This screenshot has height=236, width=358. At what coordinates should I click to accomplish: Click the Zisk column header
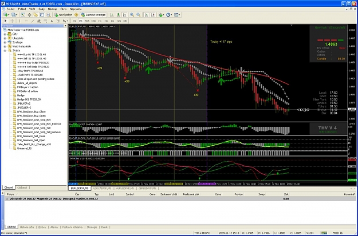tap(286, 194)
